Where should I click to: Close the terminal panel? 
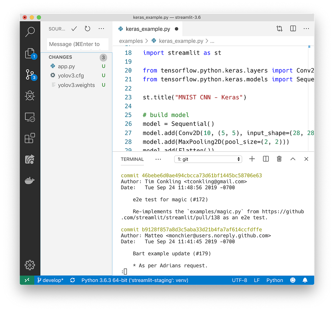(x=306, y=159)
